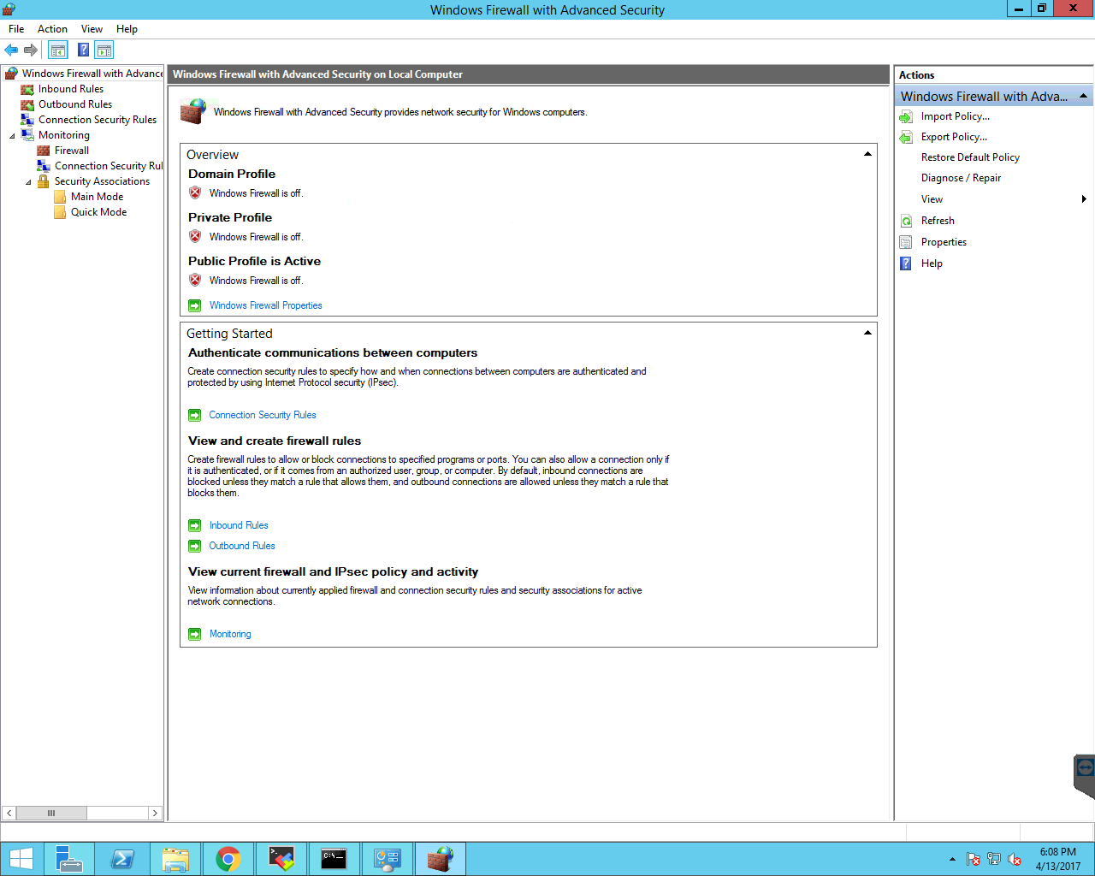Click the taskbar clock showing 6:08 PM
Viewport: 1095px width, 876px height.
1058,859
